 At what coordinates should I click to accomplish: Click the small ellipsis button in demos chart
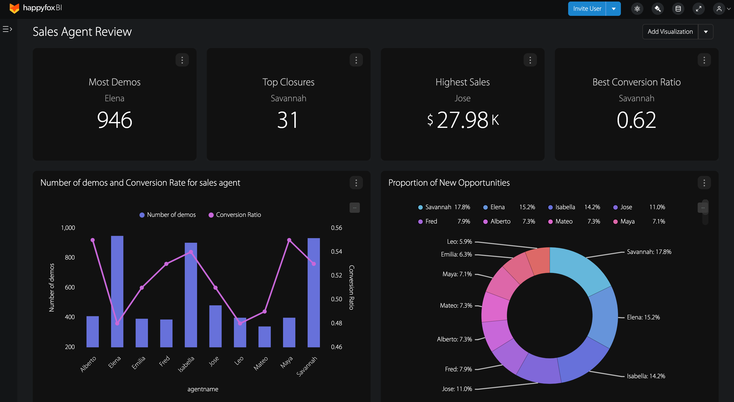tap(355, 208)
